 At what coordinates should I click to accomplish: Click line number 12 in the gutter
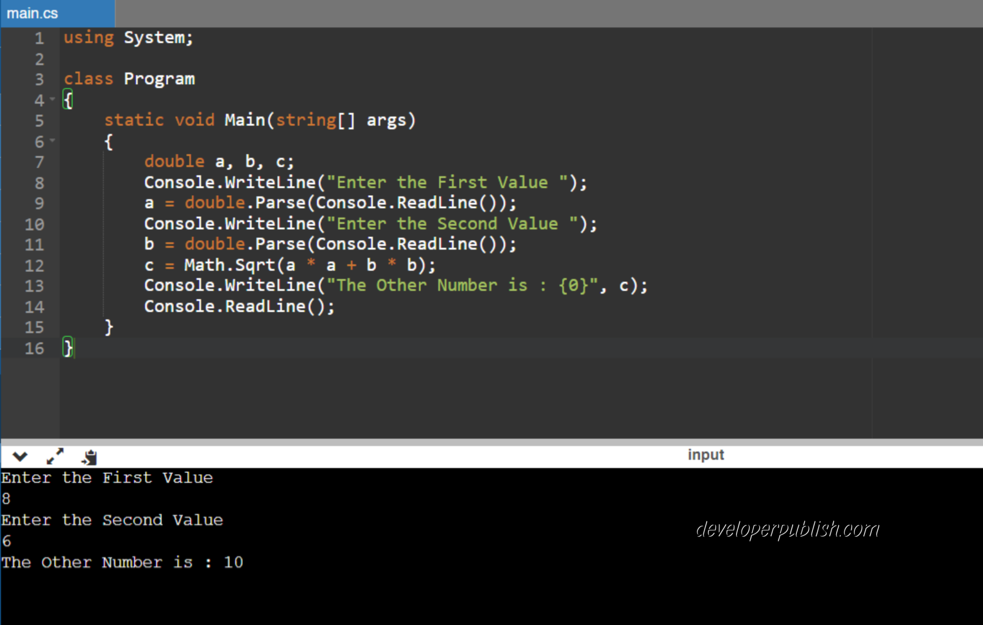[34, 266]
